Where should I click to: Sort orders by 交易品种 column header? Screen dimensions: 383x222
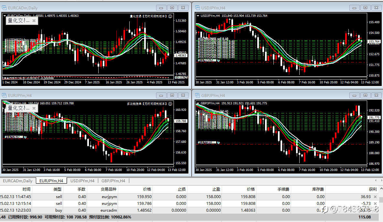[x=109, y=189]
